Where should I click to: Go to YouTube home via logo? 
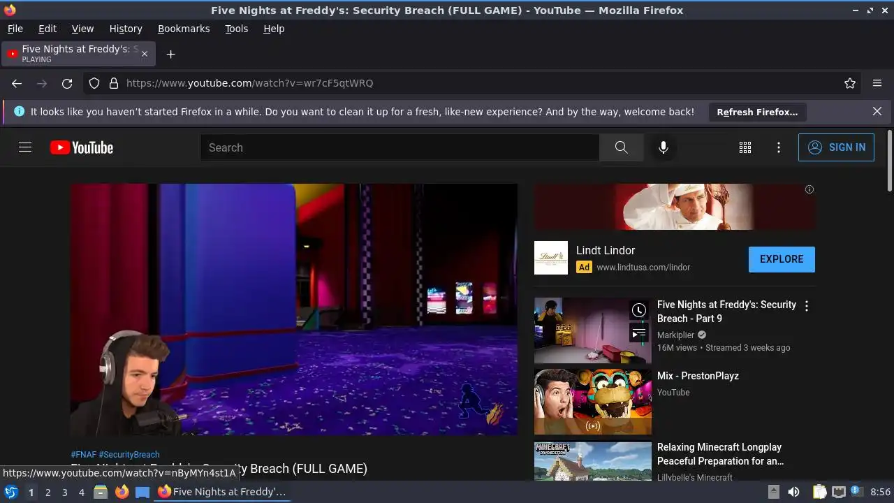82,147
